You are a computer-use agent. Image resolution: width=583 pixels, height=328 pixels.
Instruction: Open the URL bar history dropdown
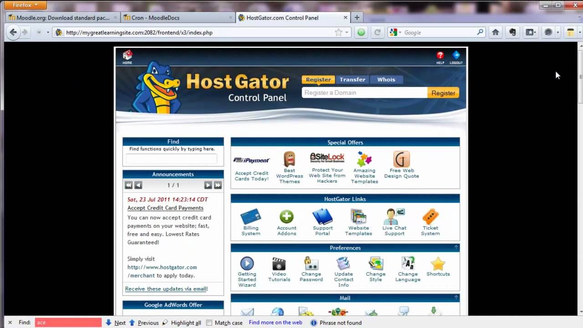click(347, 32)
